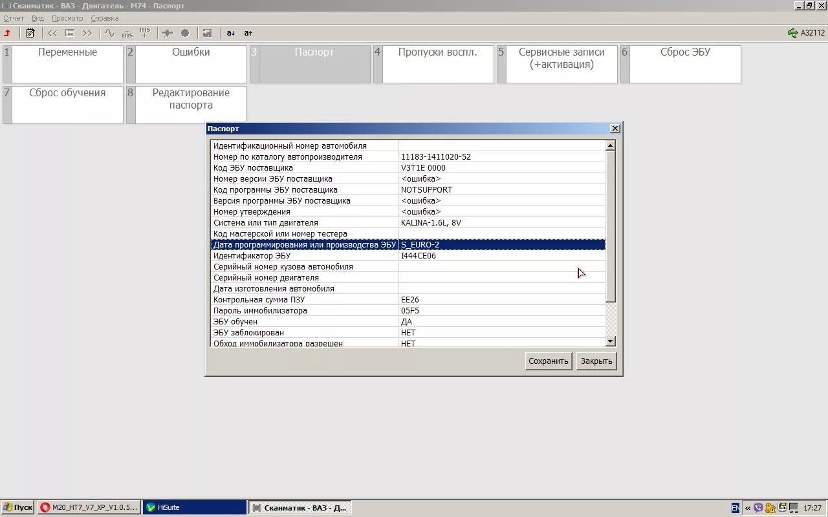Screen dimensions: 828x517
Task: Select row ЭБУ обучен
Action: (x=408, y=322)
